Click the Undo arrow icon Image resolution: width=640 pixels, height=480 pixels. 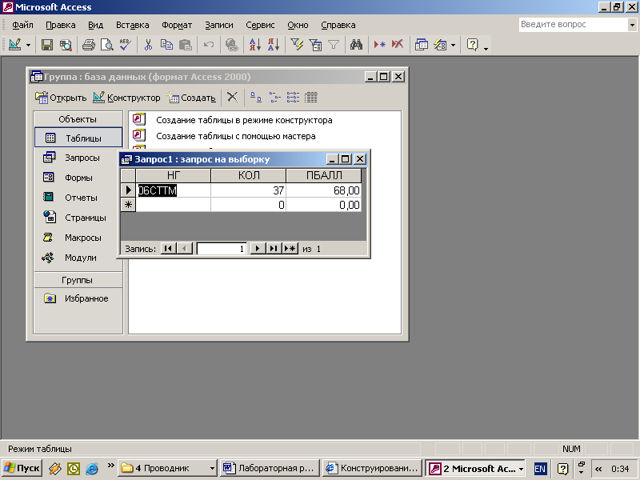(209, 45)
